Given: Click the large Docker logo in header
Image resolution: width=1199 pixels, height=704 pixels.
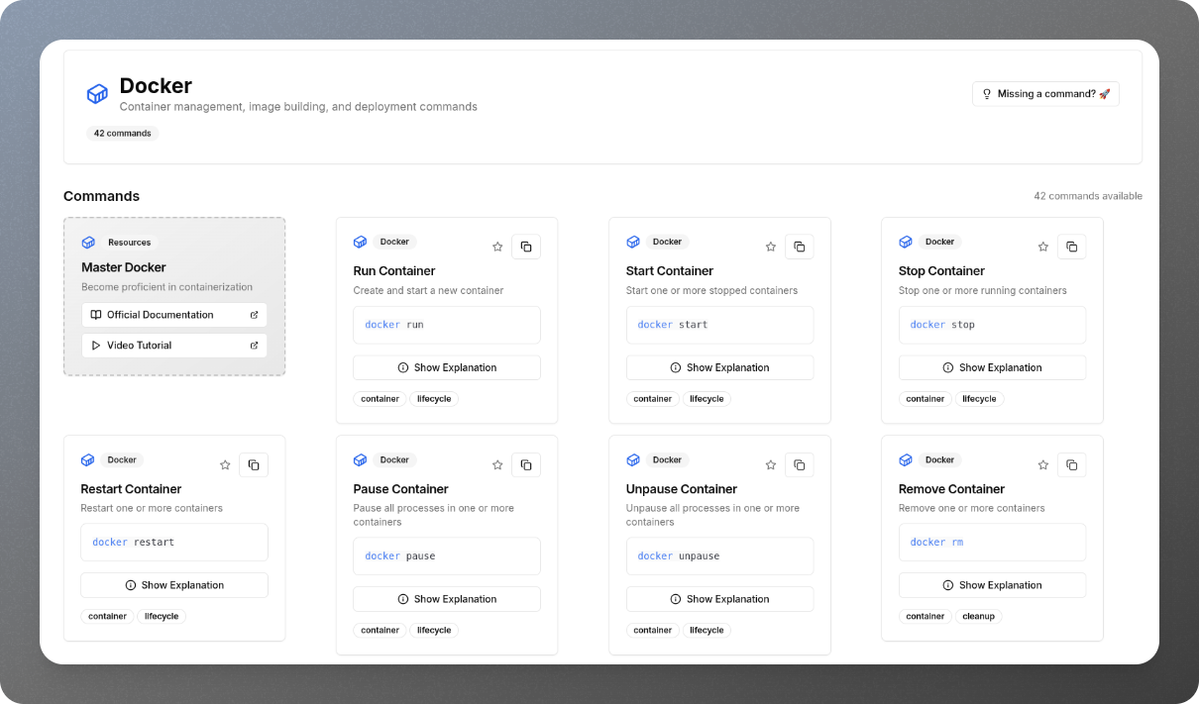Looking at the screenshot, I should (97, 94).
